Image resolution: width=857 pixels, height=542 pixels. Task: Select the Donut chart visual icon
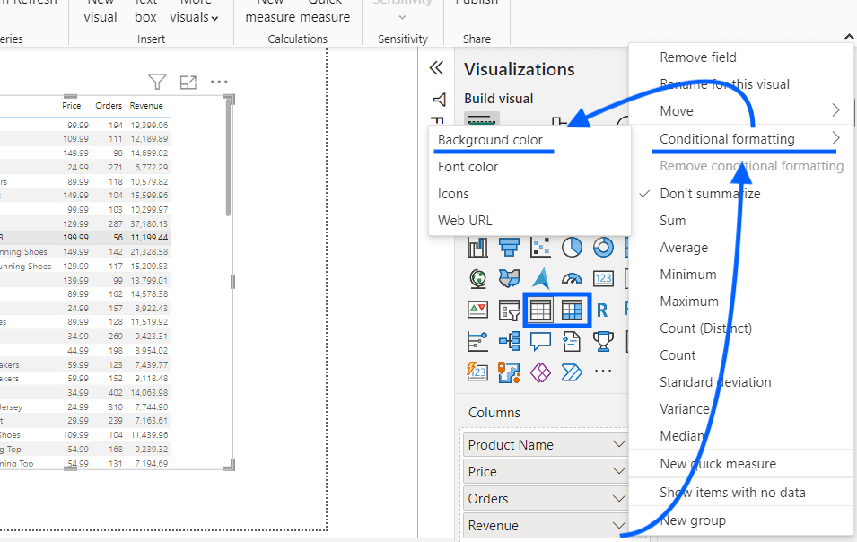(603, 247)
